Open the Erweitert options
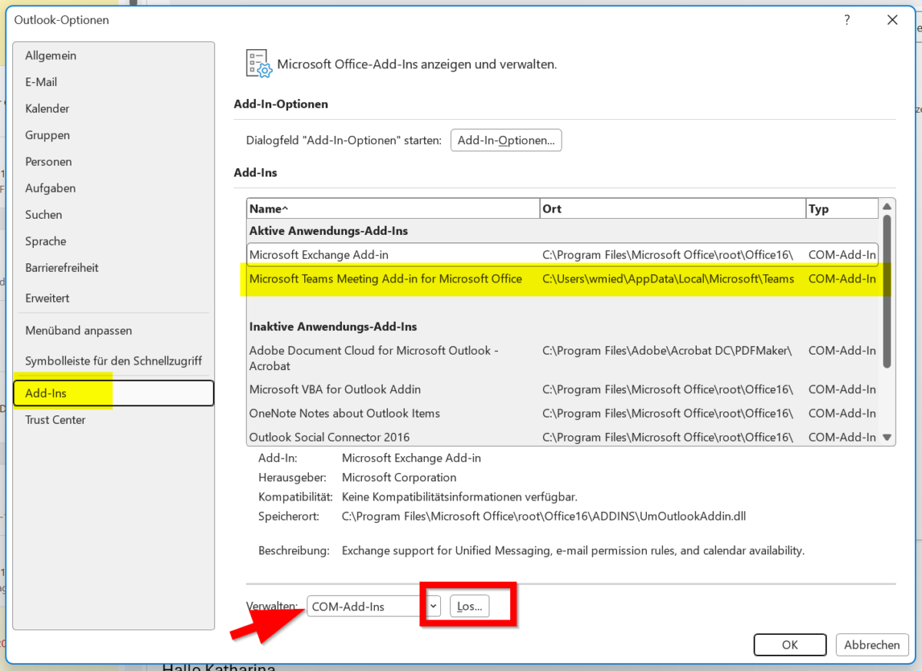Image resolution: width=922 pixels, height=671 pixels. point(113,298)
